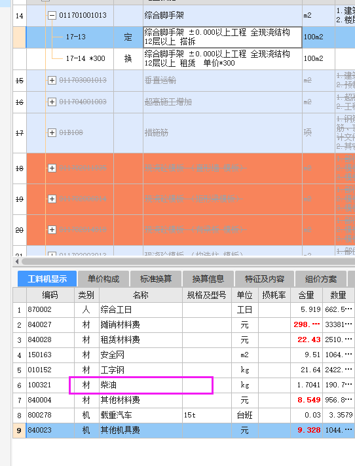Click the 超高施工增加 item name
The width and height of the screenshot is (355, 466).
pos(168,102)
